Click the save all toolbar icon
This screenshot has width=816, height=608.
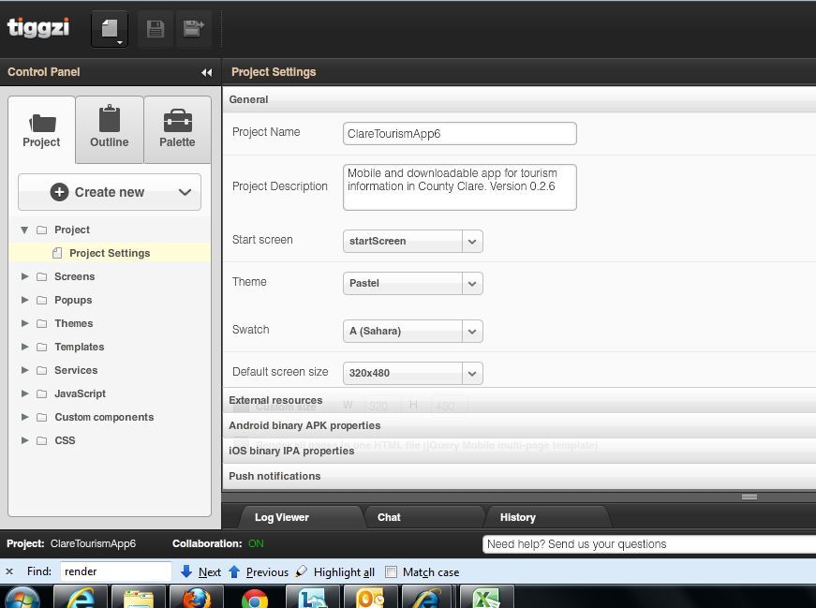pyautogui.click(x=193, y=29)
